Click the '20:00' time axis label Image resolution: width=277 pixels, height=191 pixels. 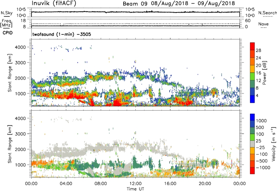(x=205, y=183)
